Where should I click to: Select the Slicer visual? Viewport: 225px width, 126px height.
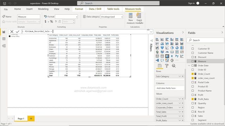click(x=157, y=56)
